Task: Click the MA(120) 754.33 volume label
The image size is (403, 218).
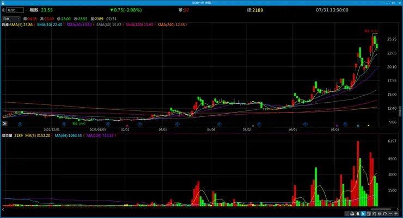Action: click(101, 136)
